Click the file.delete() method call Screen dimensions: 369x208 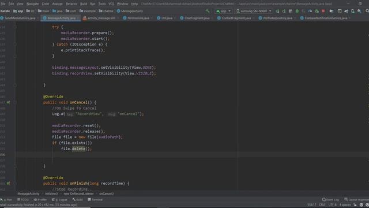[x=76, y=148]
